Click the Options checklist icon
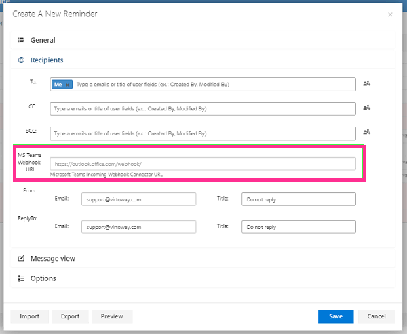The height and width of the screenshot is (334, 407). click(21, 278)
